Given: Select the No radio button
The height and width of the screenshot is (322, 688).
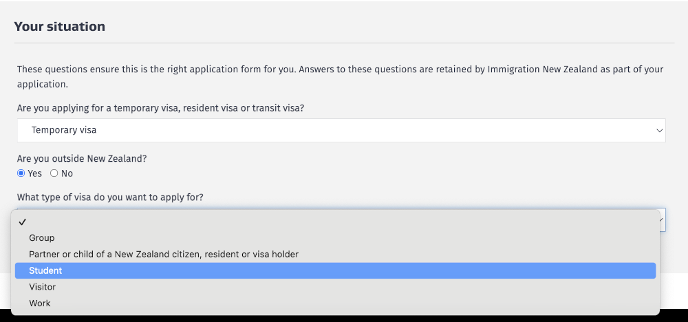Looking at the screenshot, I should tap(54, 173).
